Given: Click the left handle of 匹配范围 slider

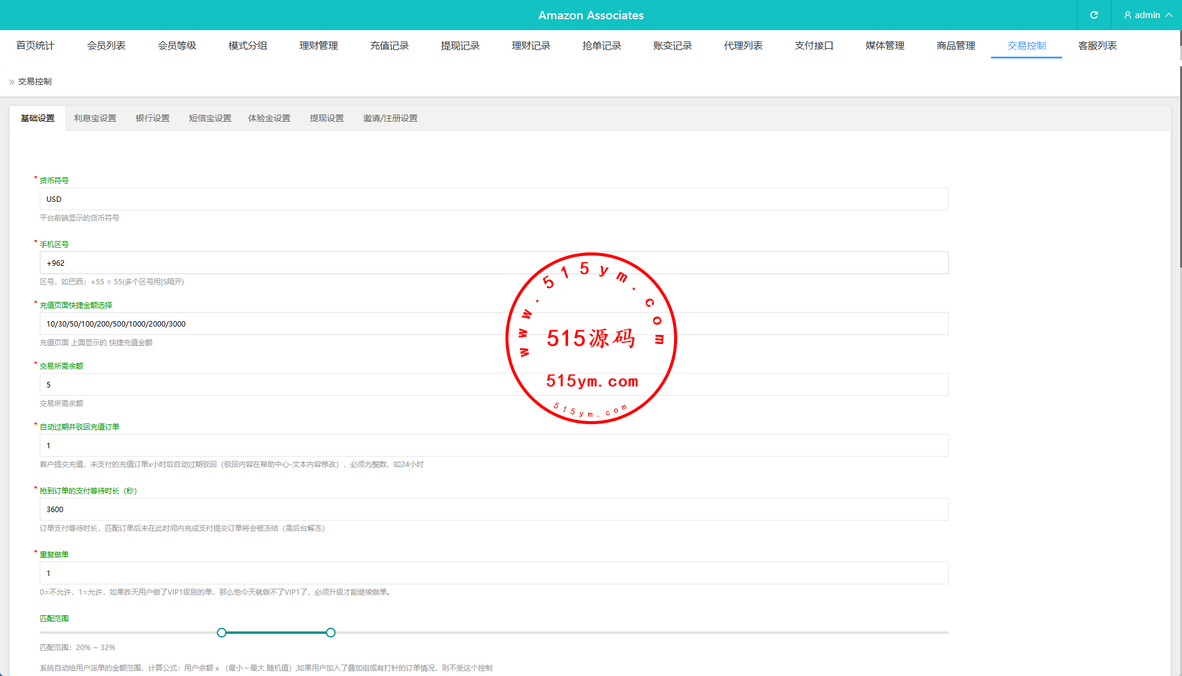Looking at the screenshot, I should pyautogui.click(x=222, y=633).
